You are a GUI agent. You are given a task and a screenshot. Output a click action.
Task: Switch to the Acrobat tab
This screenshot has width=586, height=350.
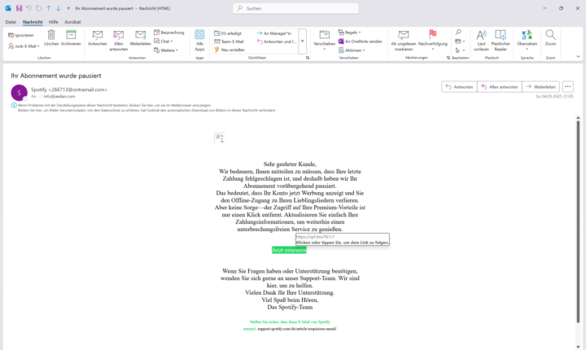click(72, 22)
